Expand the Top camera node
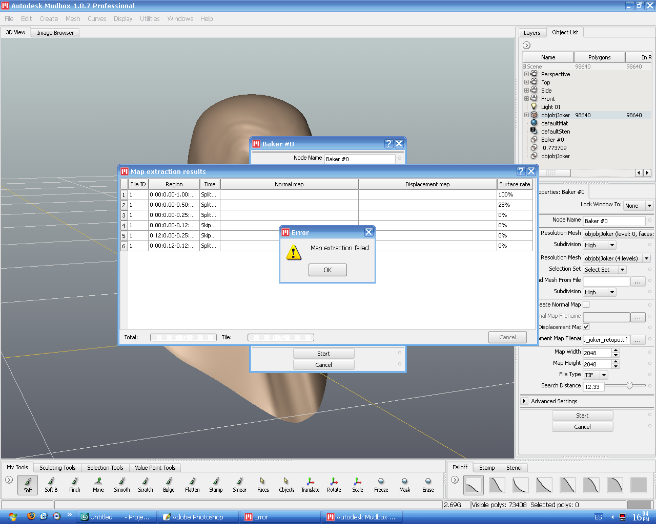The width and height of the screenshot is (656, 524). click(526, 82)
